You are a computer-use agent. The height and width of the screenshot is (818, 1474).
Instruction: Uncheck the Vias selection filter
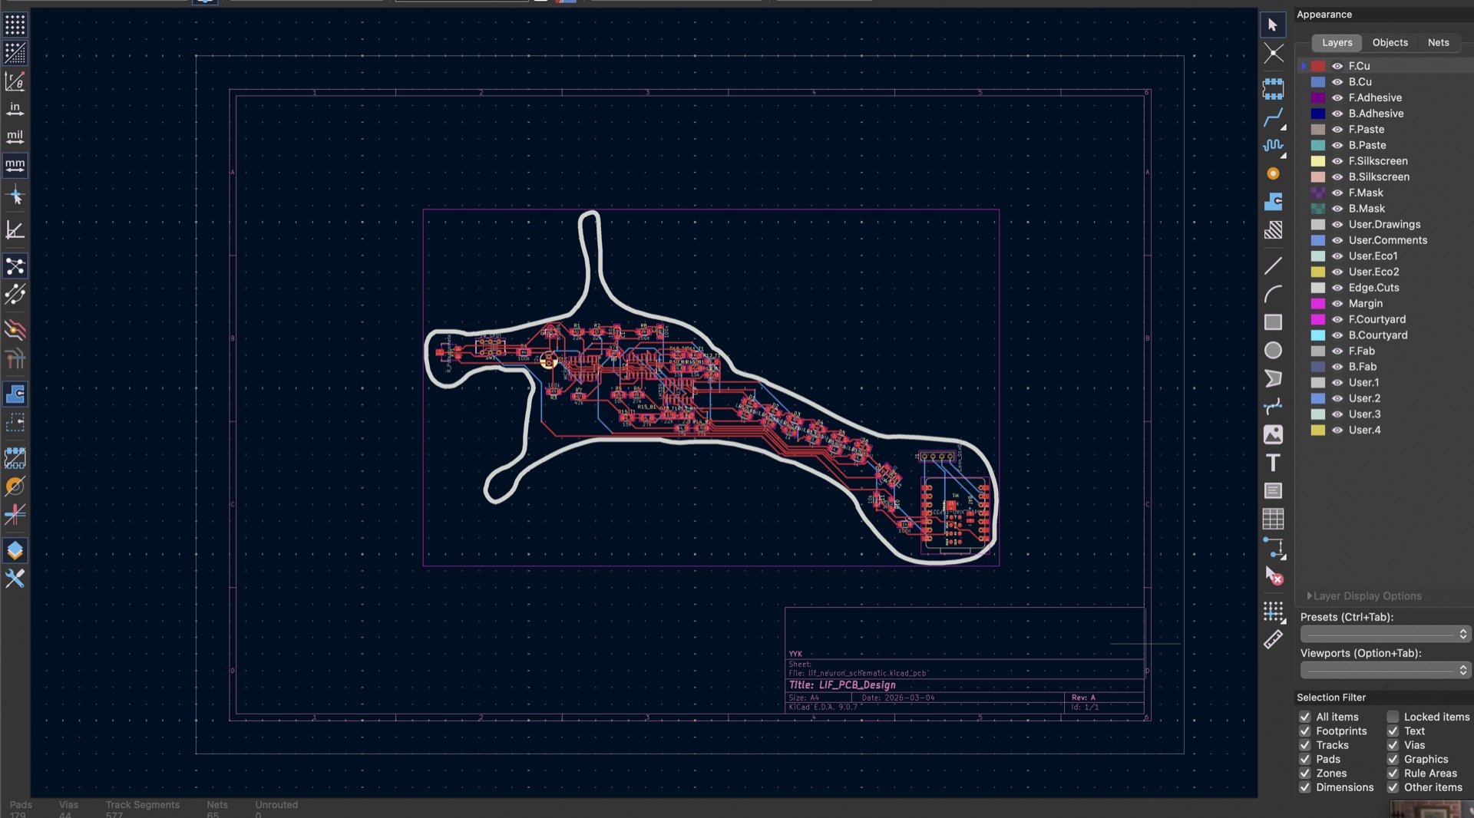point(1393,745)
